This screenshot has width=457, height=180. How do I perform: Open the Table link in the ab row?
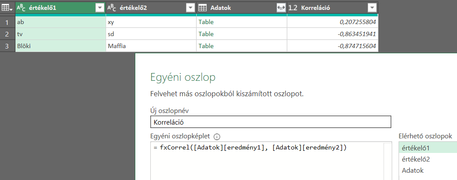206,22
